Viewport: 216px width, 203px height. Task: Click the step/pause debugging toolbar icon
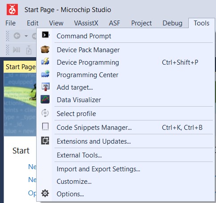pyautogui.click(x=17, y=50)
